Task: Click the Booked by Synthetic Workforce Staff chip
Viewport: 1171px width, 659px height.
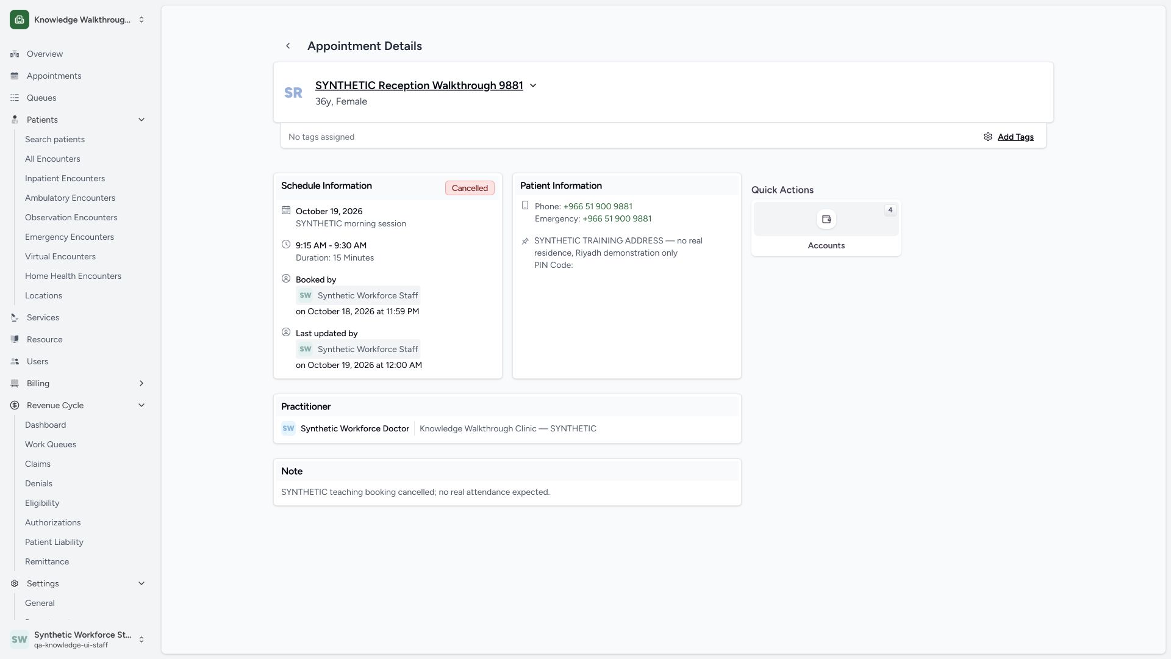Action: pyautogui.click(x=358, y=295)
